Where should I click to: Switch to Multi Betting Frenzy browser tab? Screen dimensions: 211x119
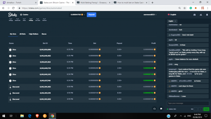94,3
